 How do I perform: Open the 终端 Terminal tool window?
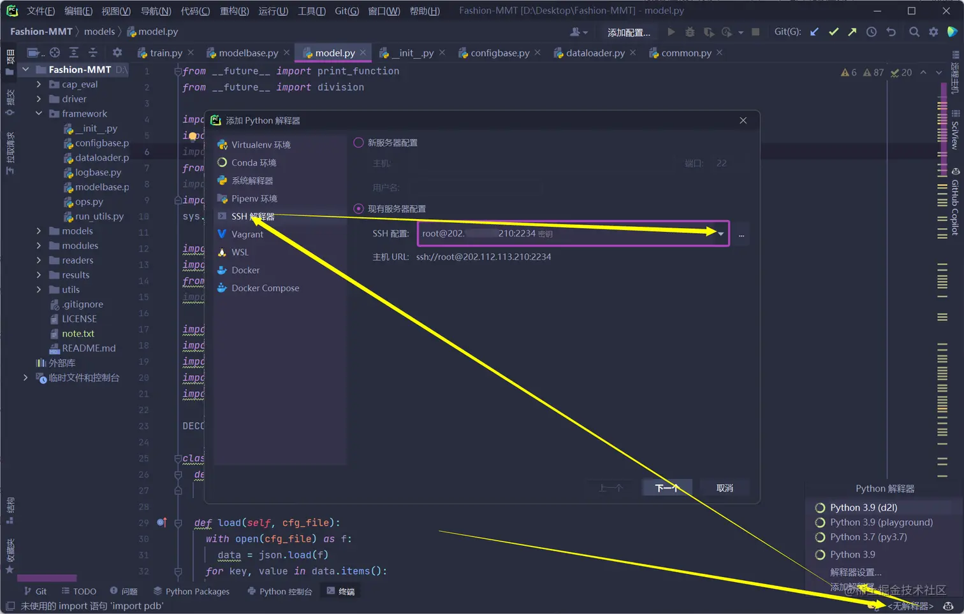(x=341, y=591)
